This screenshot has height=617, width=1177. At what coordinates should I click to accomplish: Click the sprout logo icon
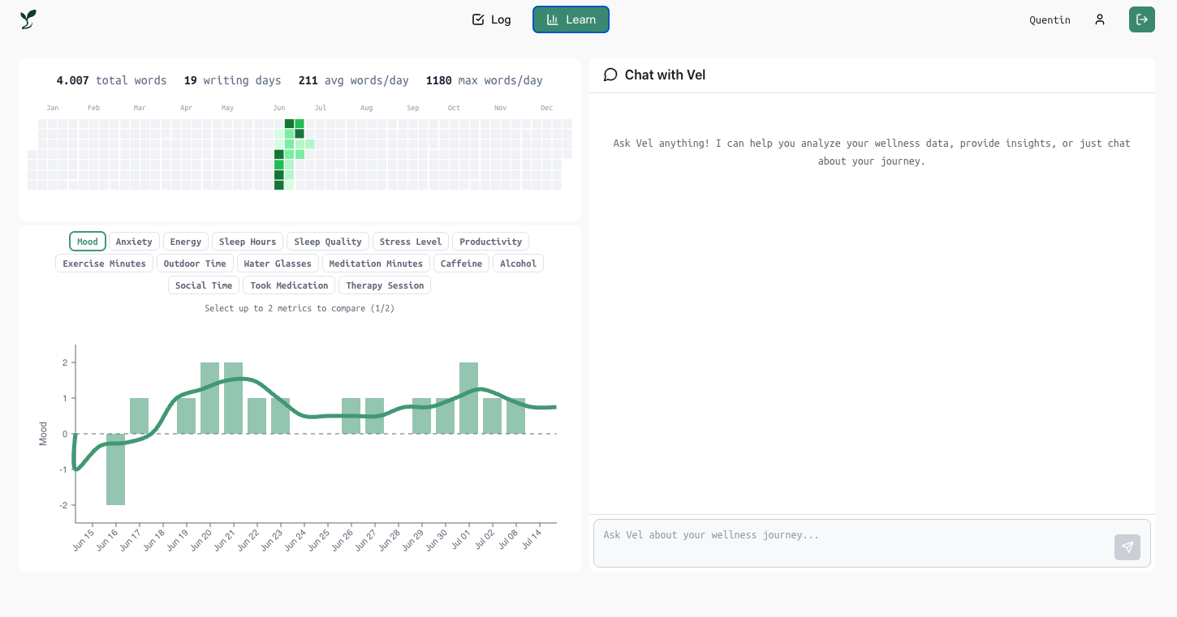(x=28, y=19)
